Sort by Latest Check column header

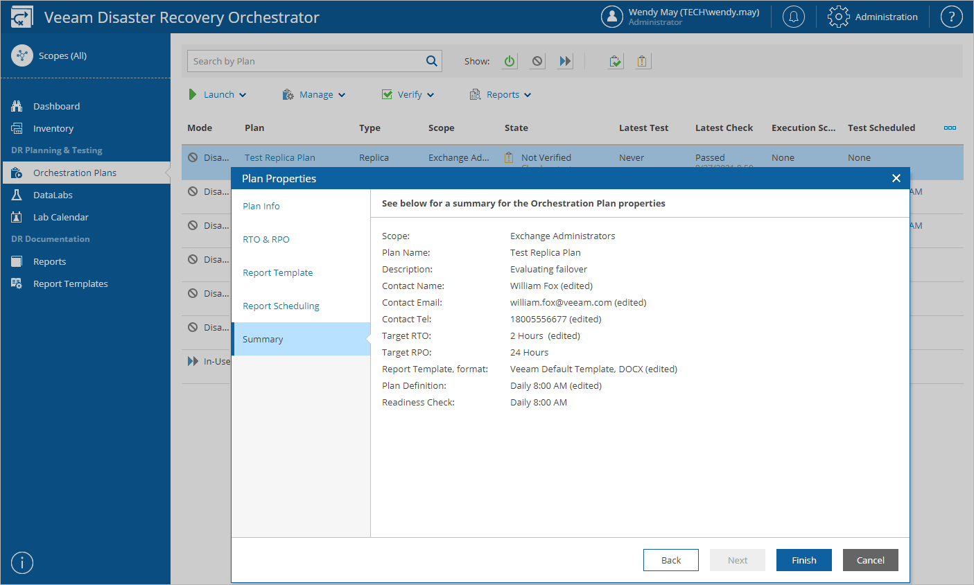[x=724, y=128]
